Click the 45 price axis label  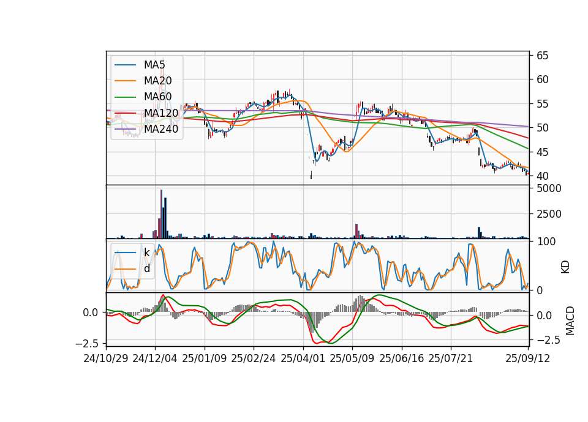coord(542,152)
